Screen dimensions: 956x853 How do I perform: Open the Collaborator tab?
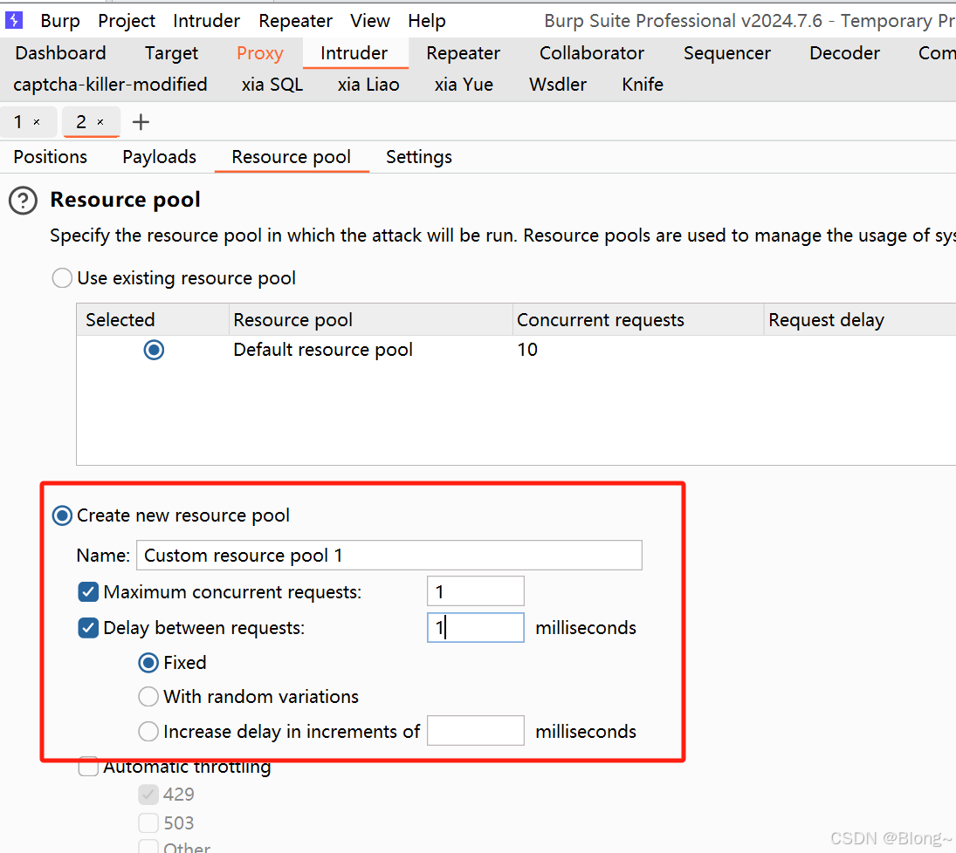[591, 53]
